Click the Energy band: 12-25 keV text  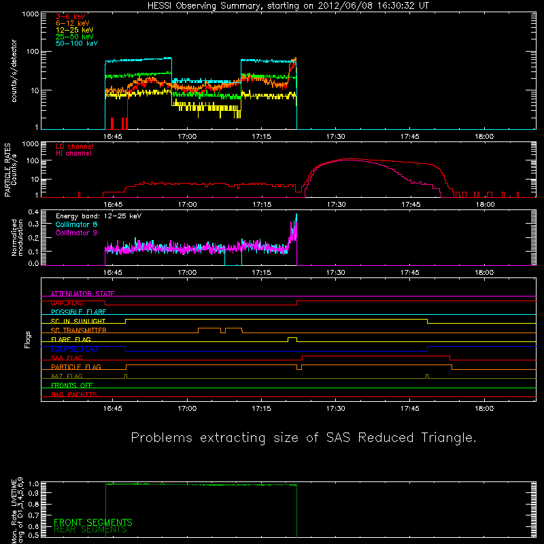(99, 216)
